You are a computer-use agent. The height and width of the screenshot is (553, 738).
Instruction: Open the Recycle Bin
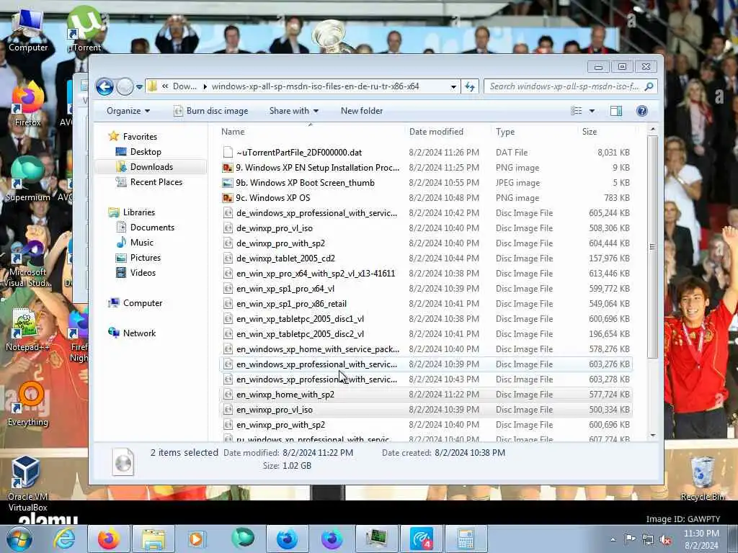pos(702,479)
